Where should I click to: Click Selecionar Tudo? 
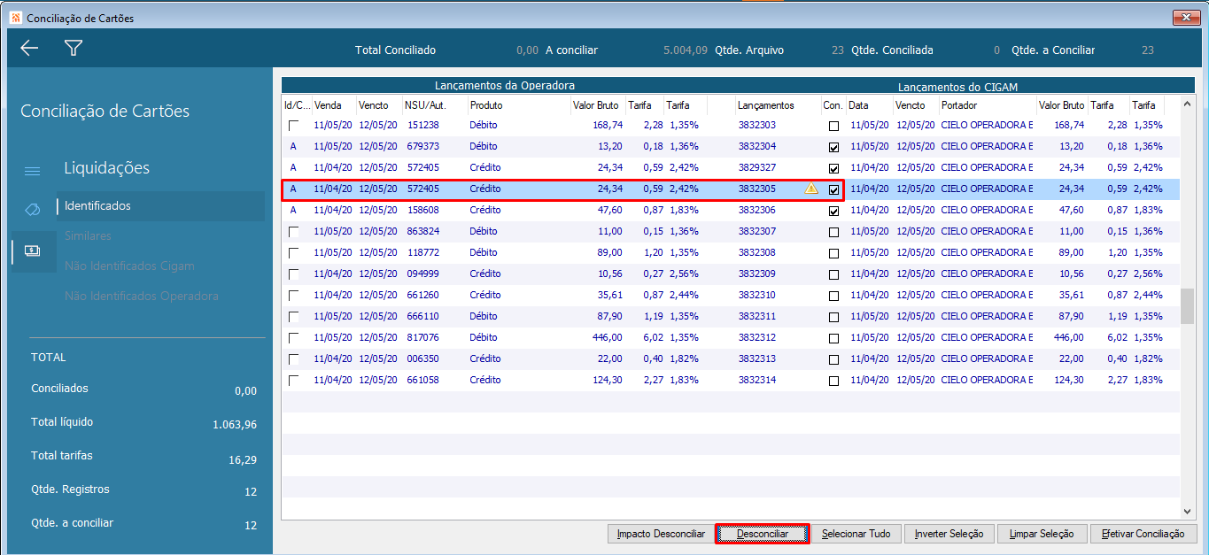click(856, 534)
